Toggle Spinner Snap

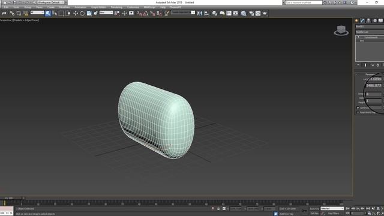click(x=159, y=13)
